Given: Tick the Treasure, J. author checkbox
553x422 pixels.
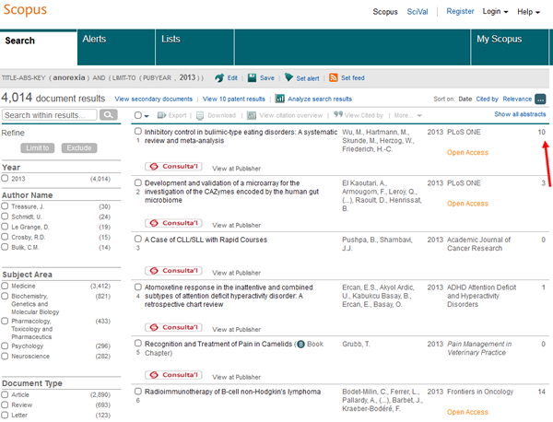Looking at the screenshot, I should coord(6,206).
